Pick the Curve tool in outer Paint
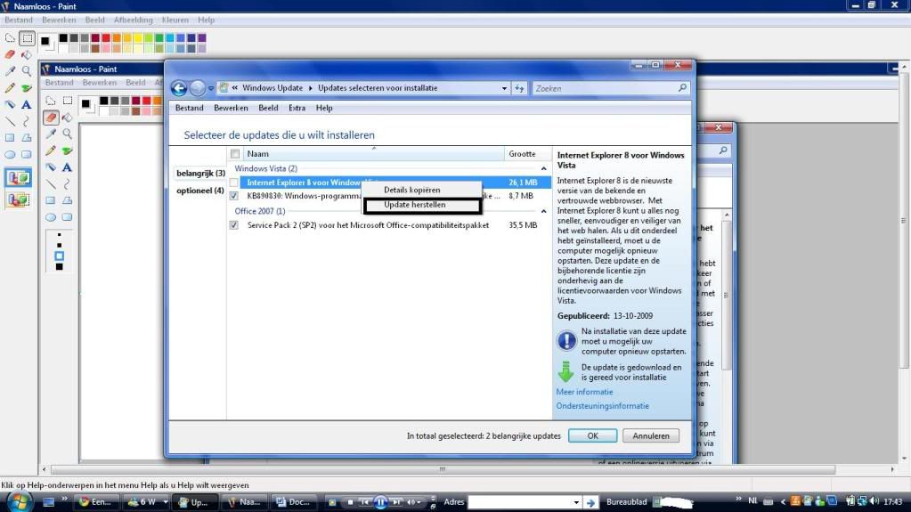911x512 pixels. point(27,121)
